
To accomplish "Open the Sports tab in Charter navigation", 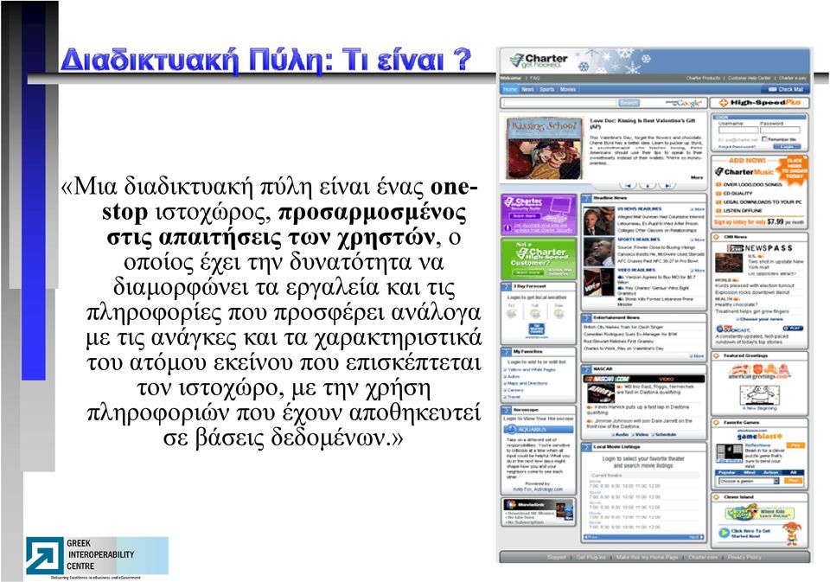I will point(546,89).
